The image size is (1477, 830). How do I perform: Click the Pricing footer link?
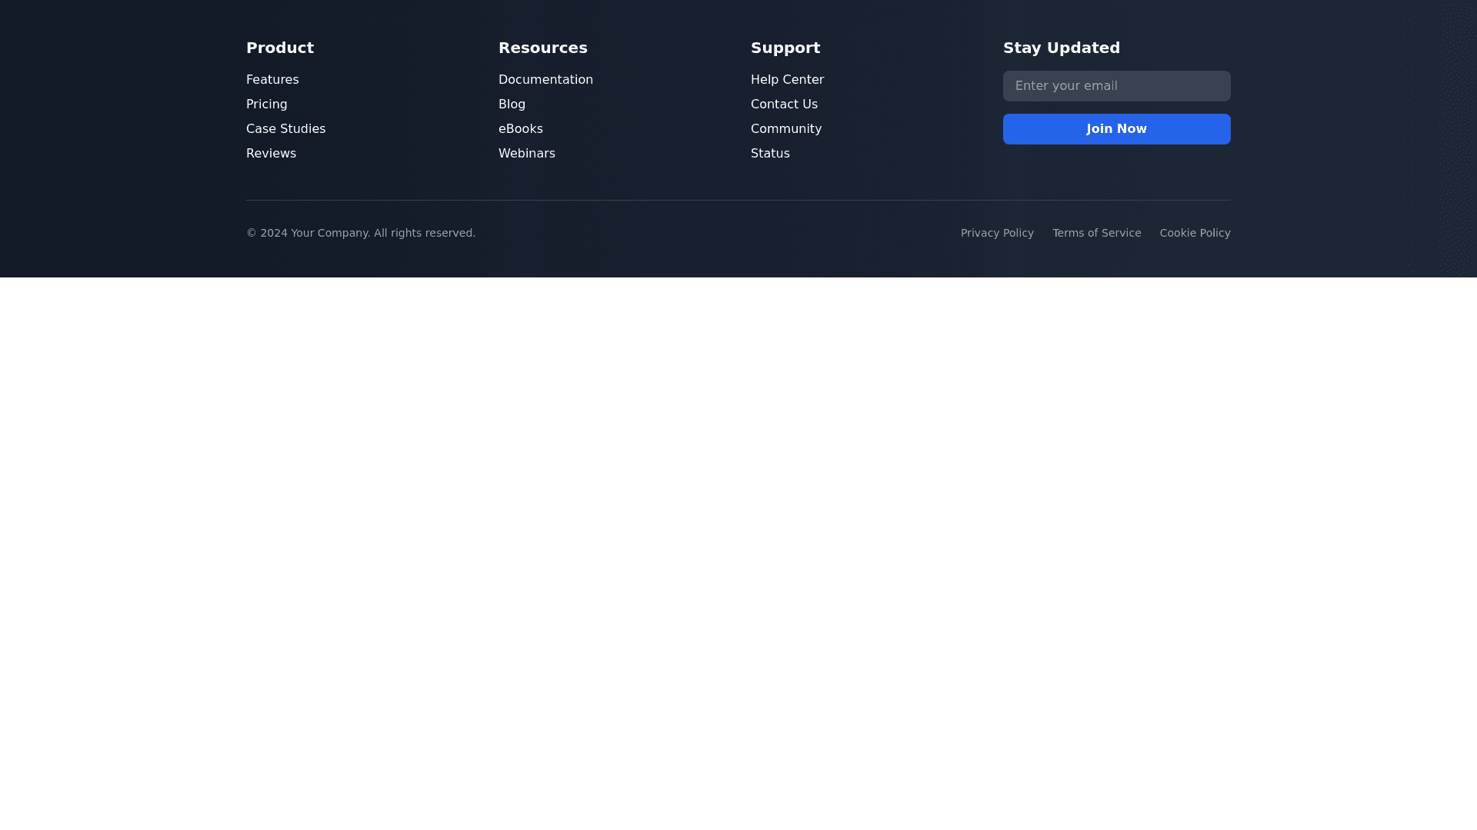tap(266, 105)
